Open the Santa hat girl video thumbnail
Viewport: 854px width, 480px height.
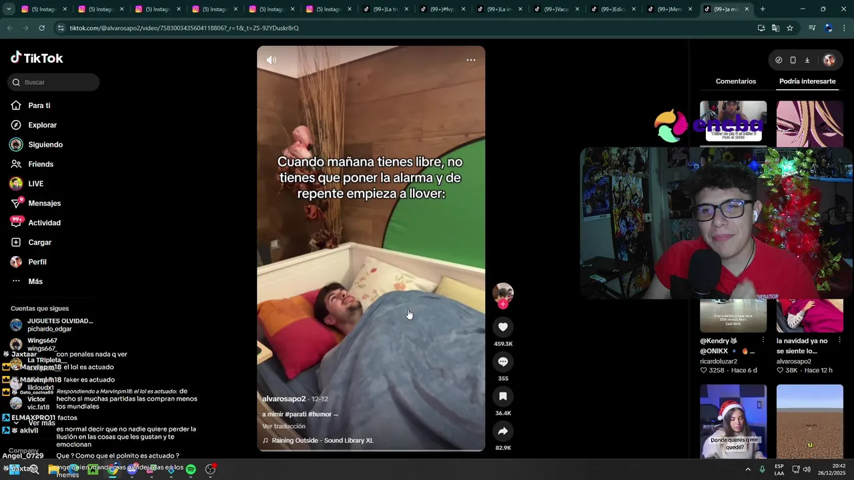click(733, 421)
